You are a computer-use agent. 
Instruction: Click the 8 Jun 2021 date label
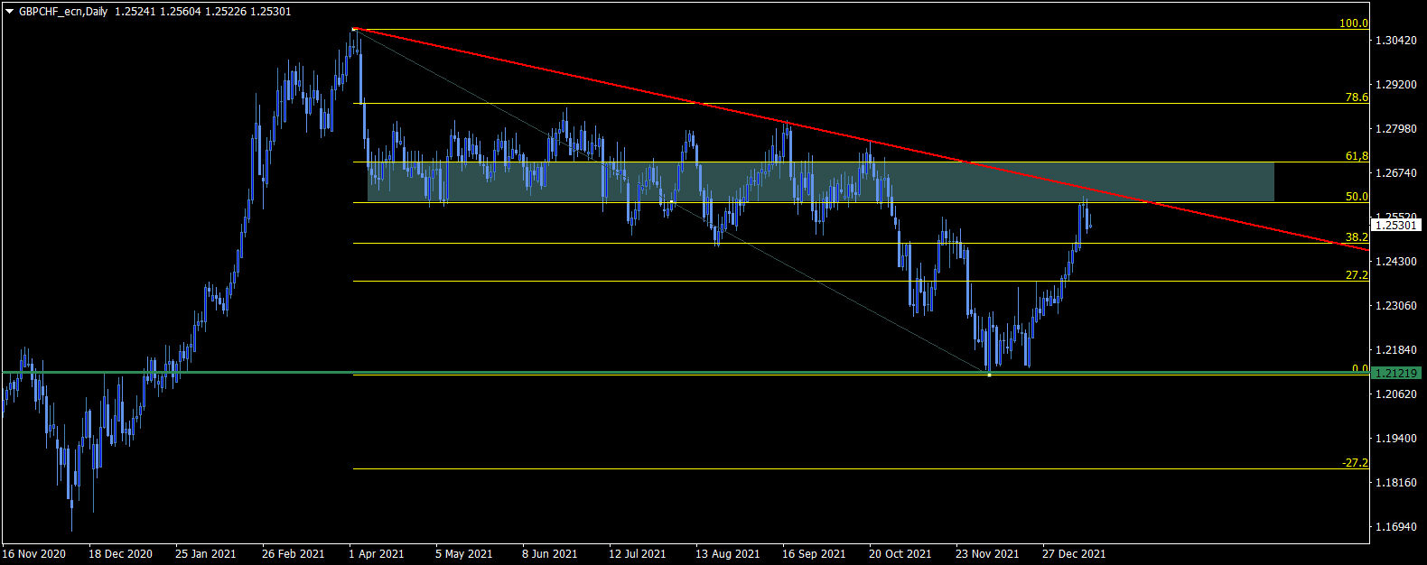(550, 554)
